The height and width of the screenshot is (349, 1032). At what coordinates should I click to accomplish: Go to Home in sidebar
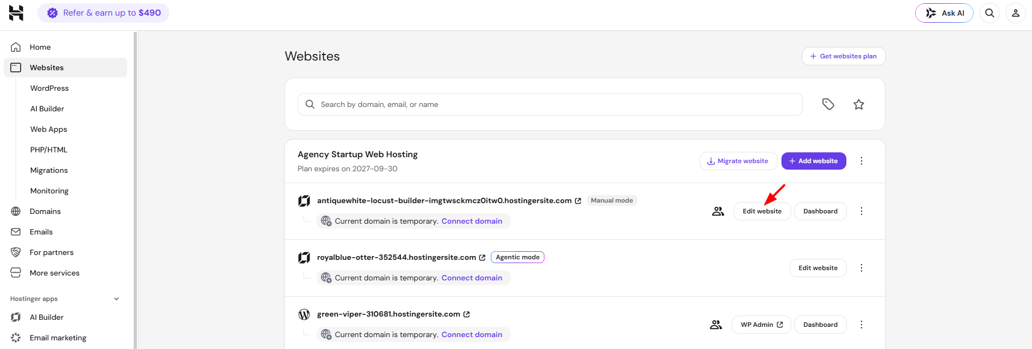[65, 47]
